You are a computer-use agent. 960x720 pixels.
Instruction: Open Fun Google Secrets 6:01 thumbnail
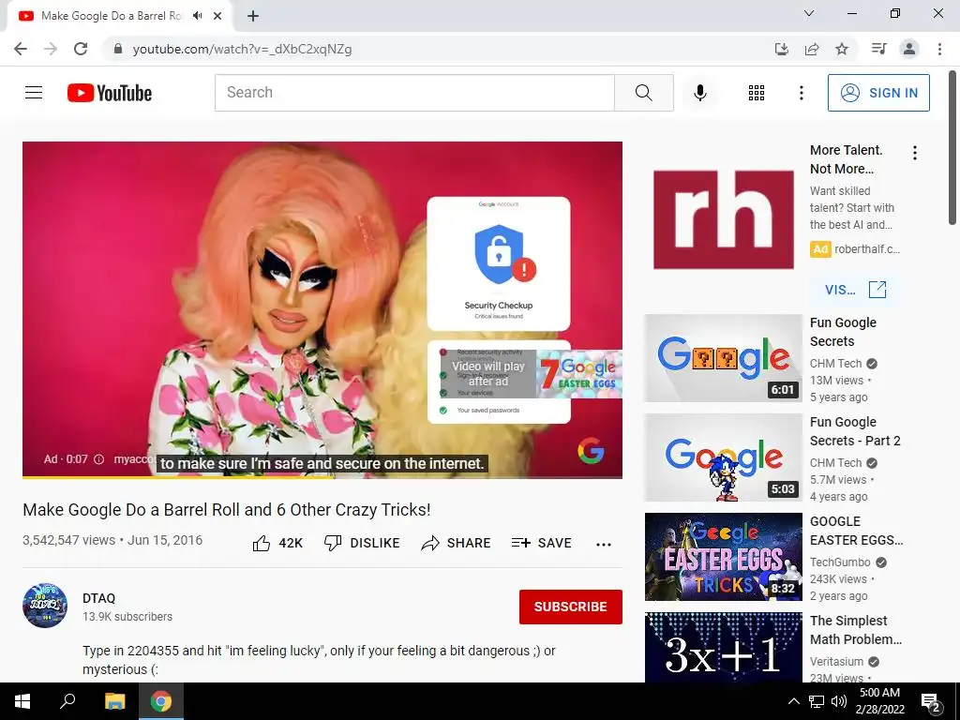[x=723, y=358]
